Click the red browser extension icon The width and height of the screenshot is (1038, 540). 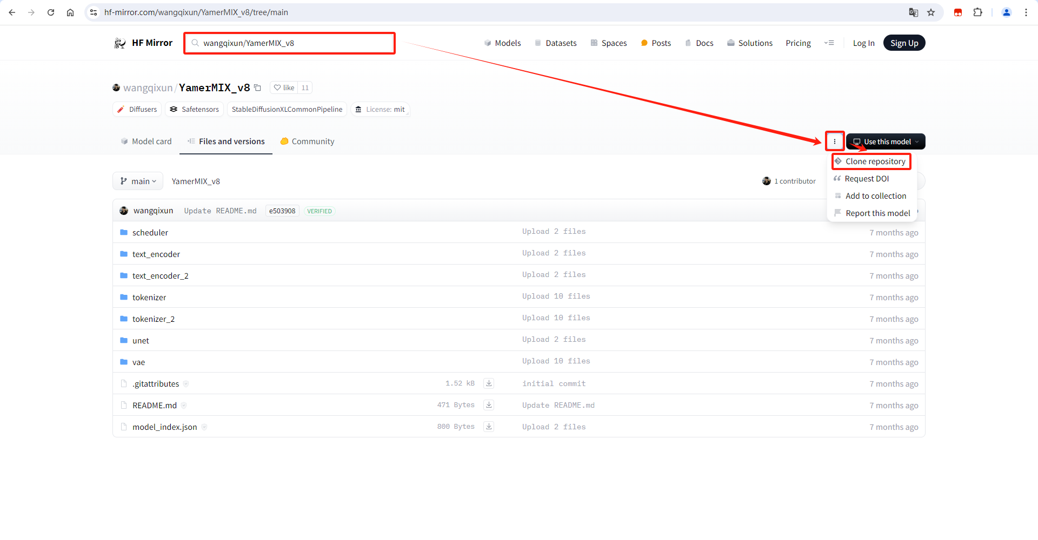[x=958, y=12]
